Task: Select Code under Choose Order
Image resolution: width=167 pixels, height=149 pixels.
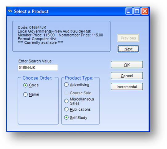Action: 31,85
